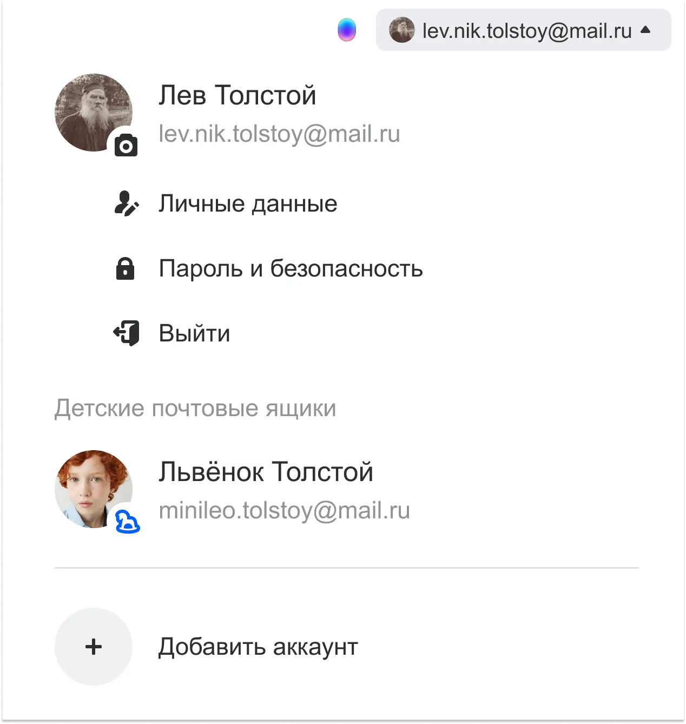Click Лев Толстой's large profile photo

click(x=94, y=113)
